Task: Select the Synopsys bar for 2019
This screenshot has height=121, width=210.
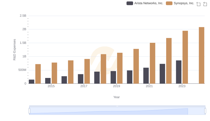Action: click(120, 68)
